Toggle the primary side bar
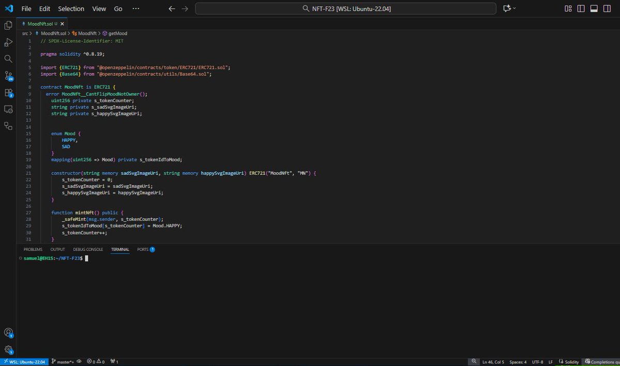The height and width of the screenshot is (366, 620). [581, 9]
